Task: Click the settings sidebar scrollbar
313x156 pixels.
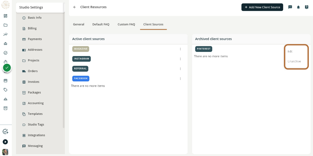Action: point(64,66)
